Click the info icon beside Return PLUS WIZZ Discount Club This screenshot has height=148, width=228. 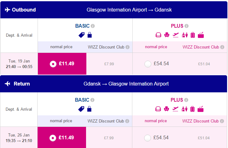[x=222, y=121]
